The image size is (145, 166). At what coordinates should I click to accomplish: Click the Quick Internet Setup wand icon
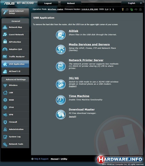pyautogui.click(x=5, y=12)
